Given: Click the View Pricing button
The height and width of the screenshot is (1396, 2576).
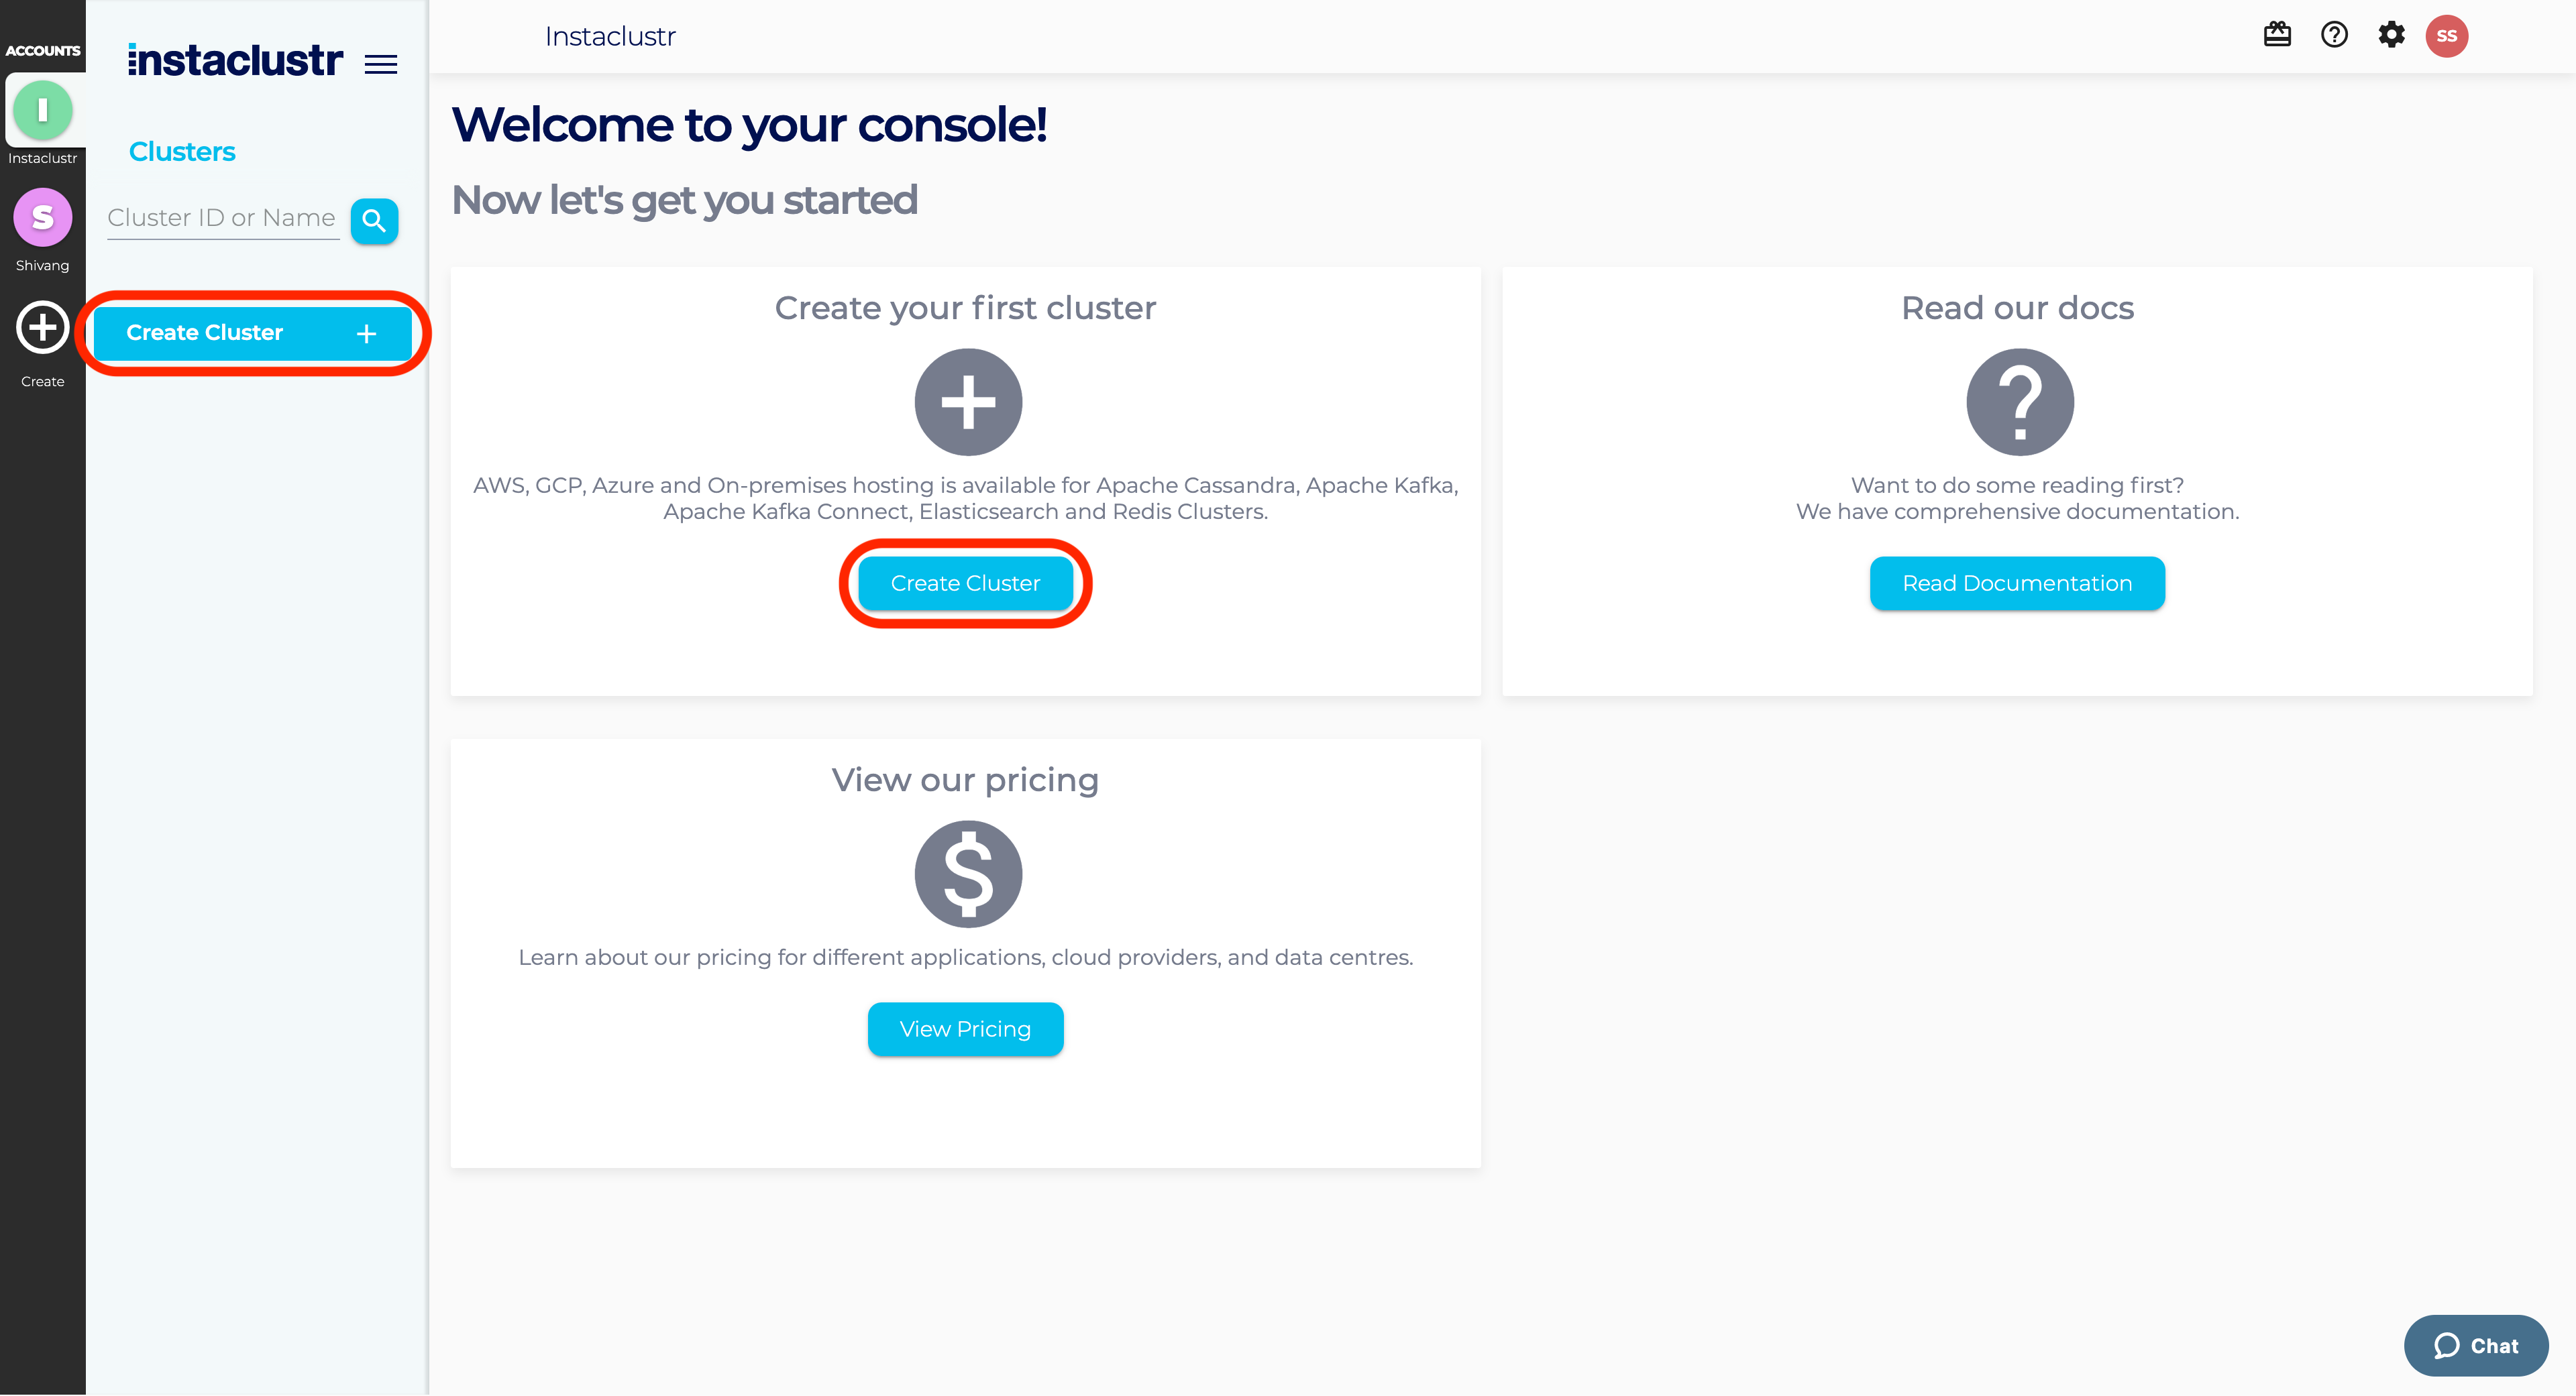Looking at the screenshot, I should pos(965,1029).
